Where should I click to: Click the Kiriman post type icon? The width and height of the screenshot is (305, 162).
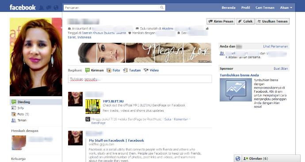click(x=88, y=70)
